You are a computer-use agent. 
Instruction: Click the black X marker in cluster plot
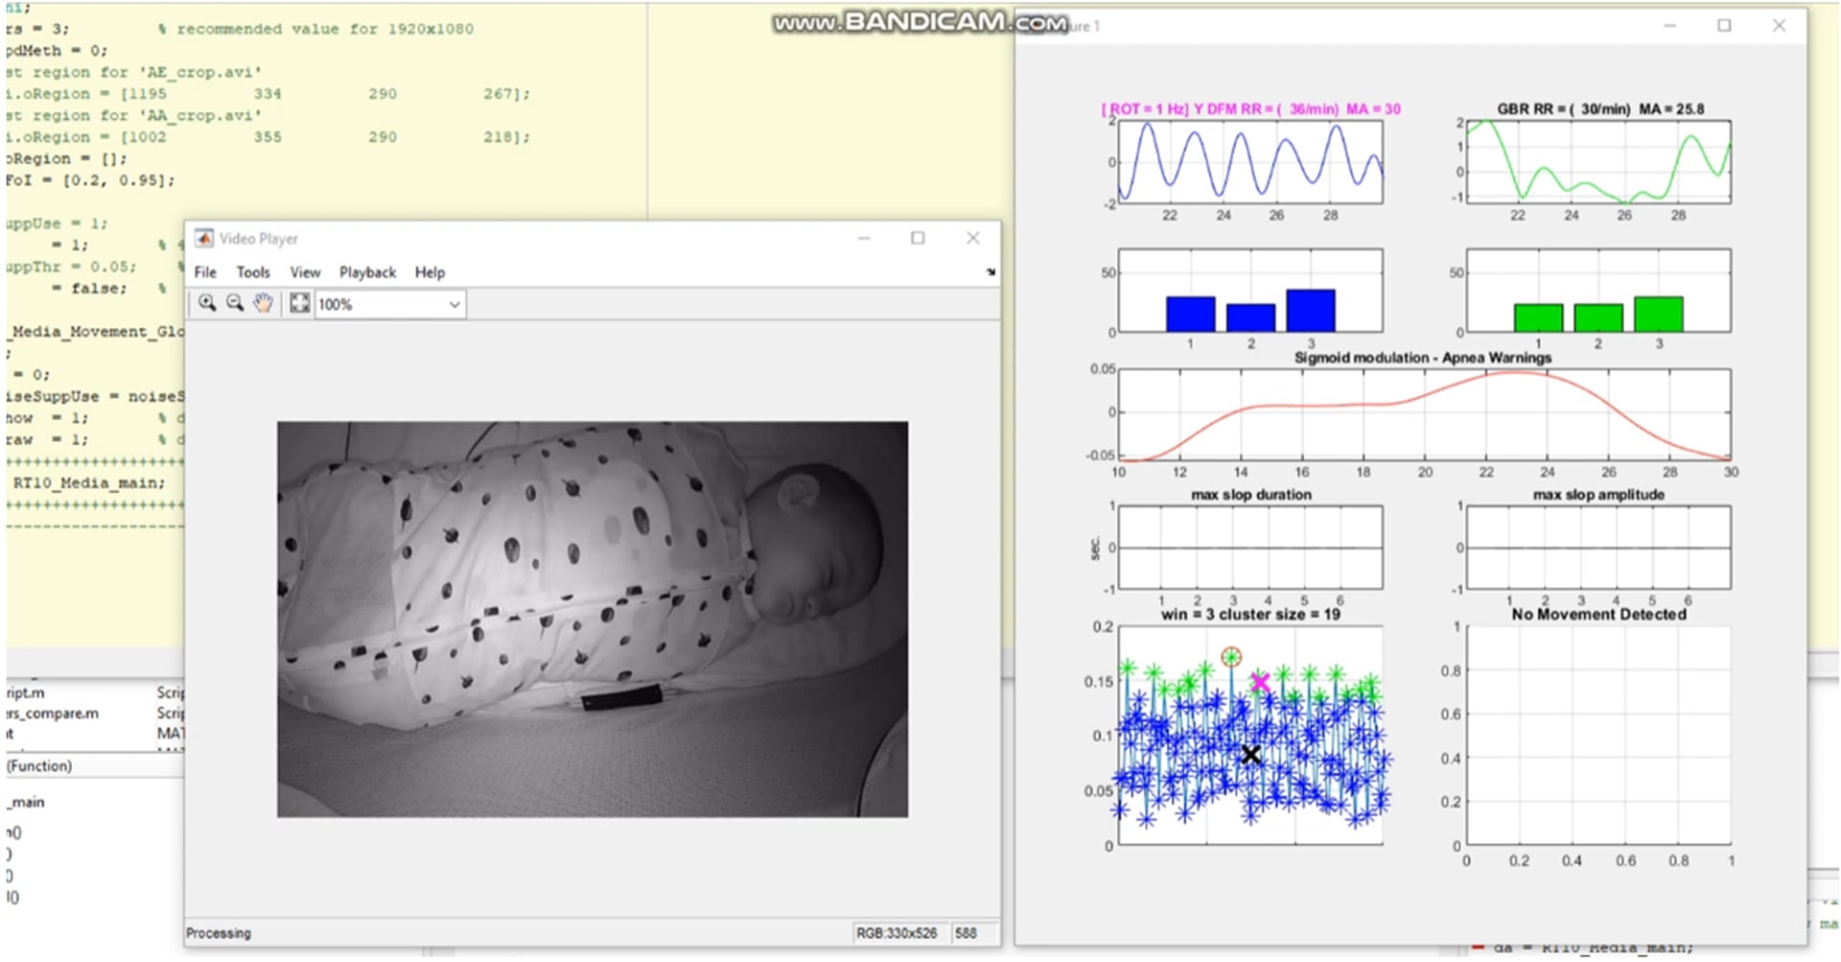point(1250,755)
